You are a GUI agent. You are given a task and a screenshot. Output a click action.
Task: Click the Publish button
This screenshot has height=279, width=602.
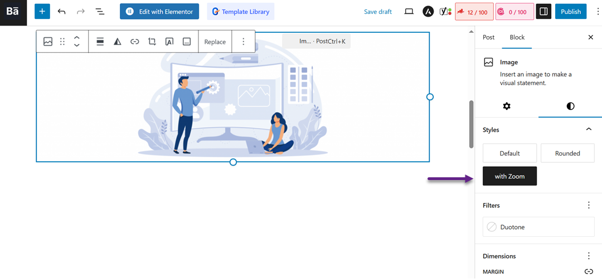[x=570, y=11]
